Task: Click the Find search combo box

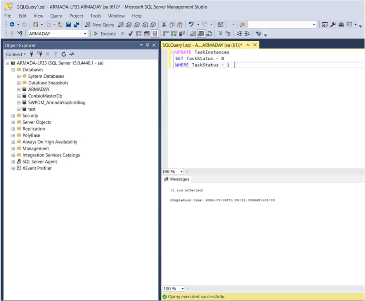Action: pos(282,24)
